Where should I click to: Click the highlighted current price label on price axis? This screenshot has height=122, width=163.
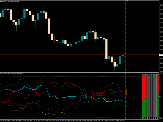(161, 55)
